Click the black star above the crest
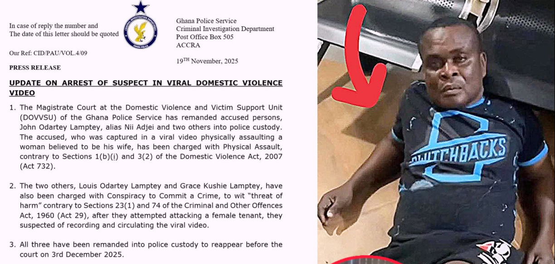 [x=141, y=7]
